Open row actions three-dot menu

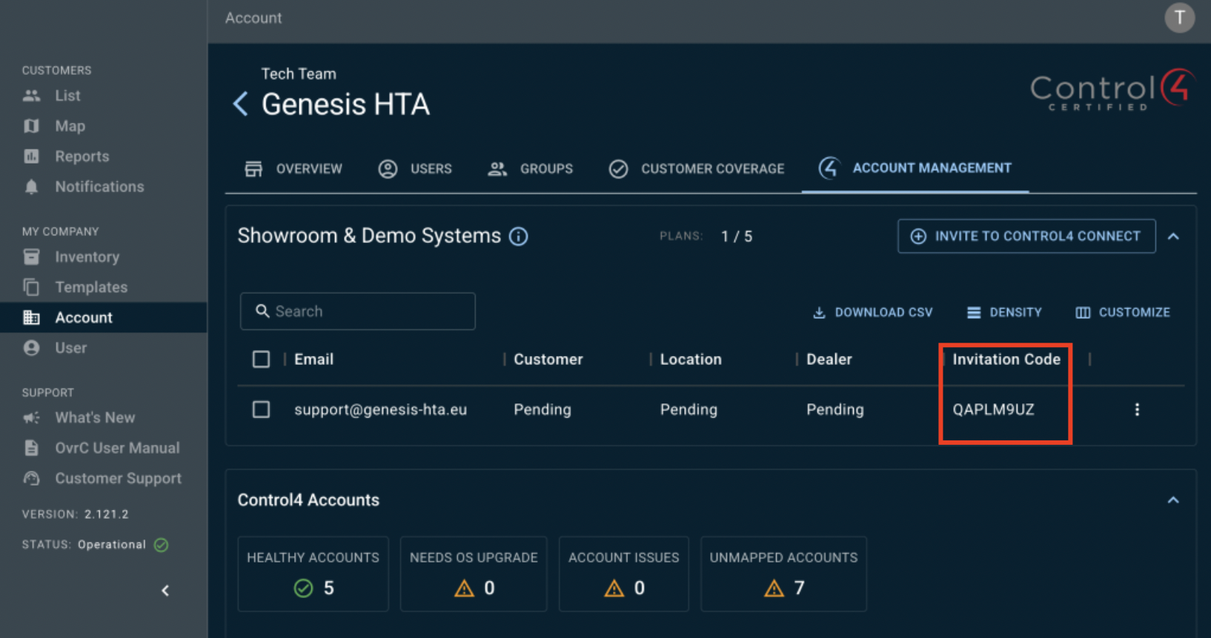tap(1137, 409)
